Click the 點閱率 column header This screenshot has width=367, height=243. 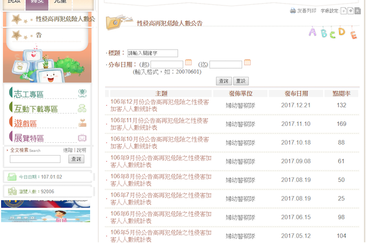[341, 93]
